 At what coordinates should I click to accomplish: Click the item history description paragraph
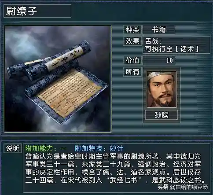(x=115, y=168)
